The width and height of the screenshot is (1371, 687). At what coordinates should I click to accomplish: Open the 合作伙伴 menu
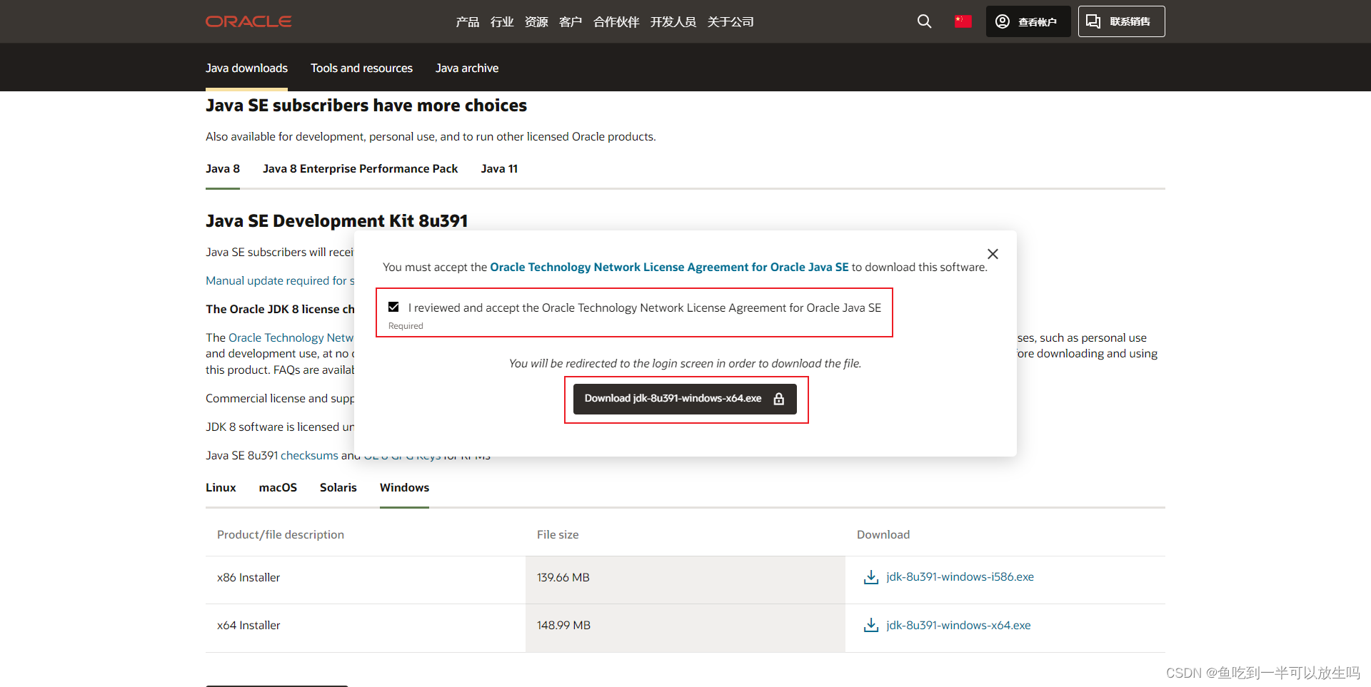616,22
